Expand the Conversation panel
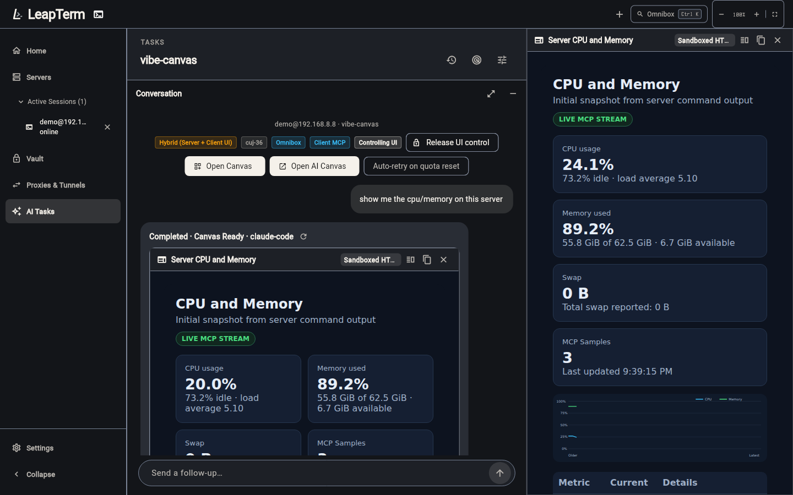793x495 pixels. 491,94
